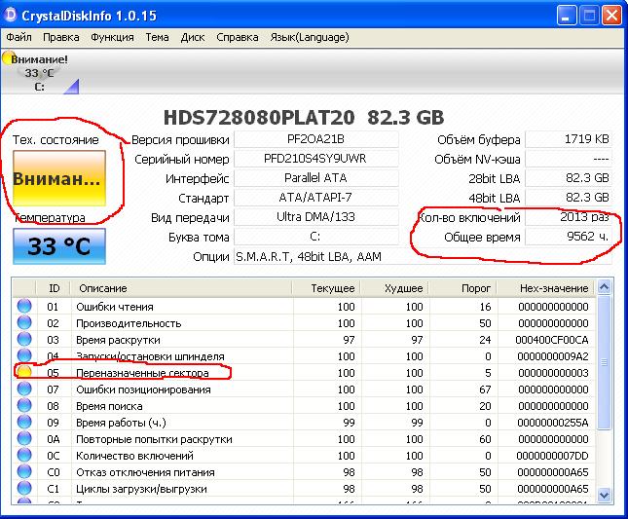
Task: Open the Тема menu
Action: point(157,37)
